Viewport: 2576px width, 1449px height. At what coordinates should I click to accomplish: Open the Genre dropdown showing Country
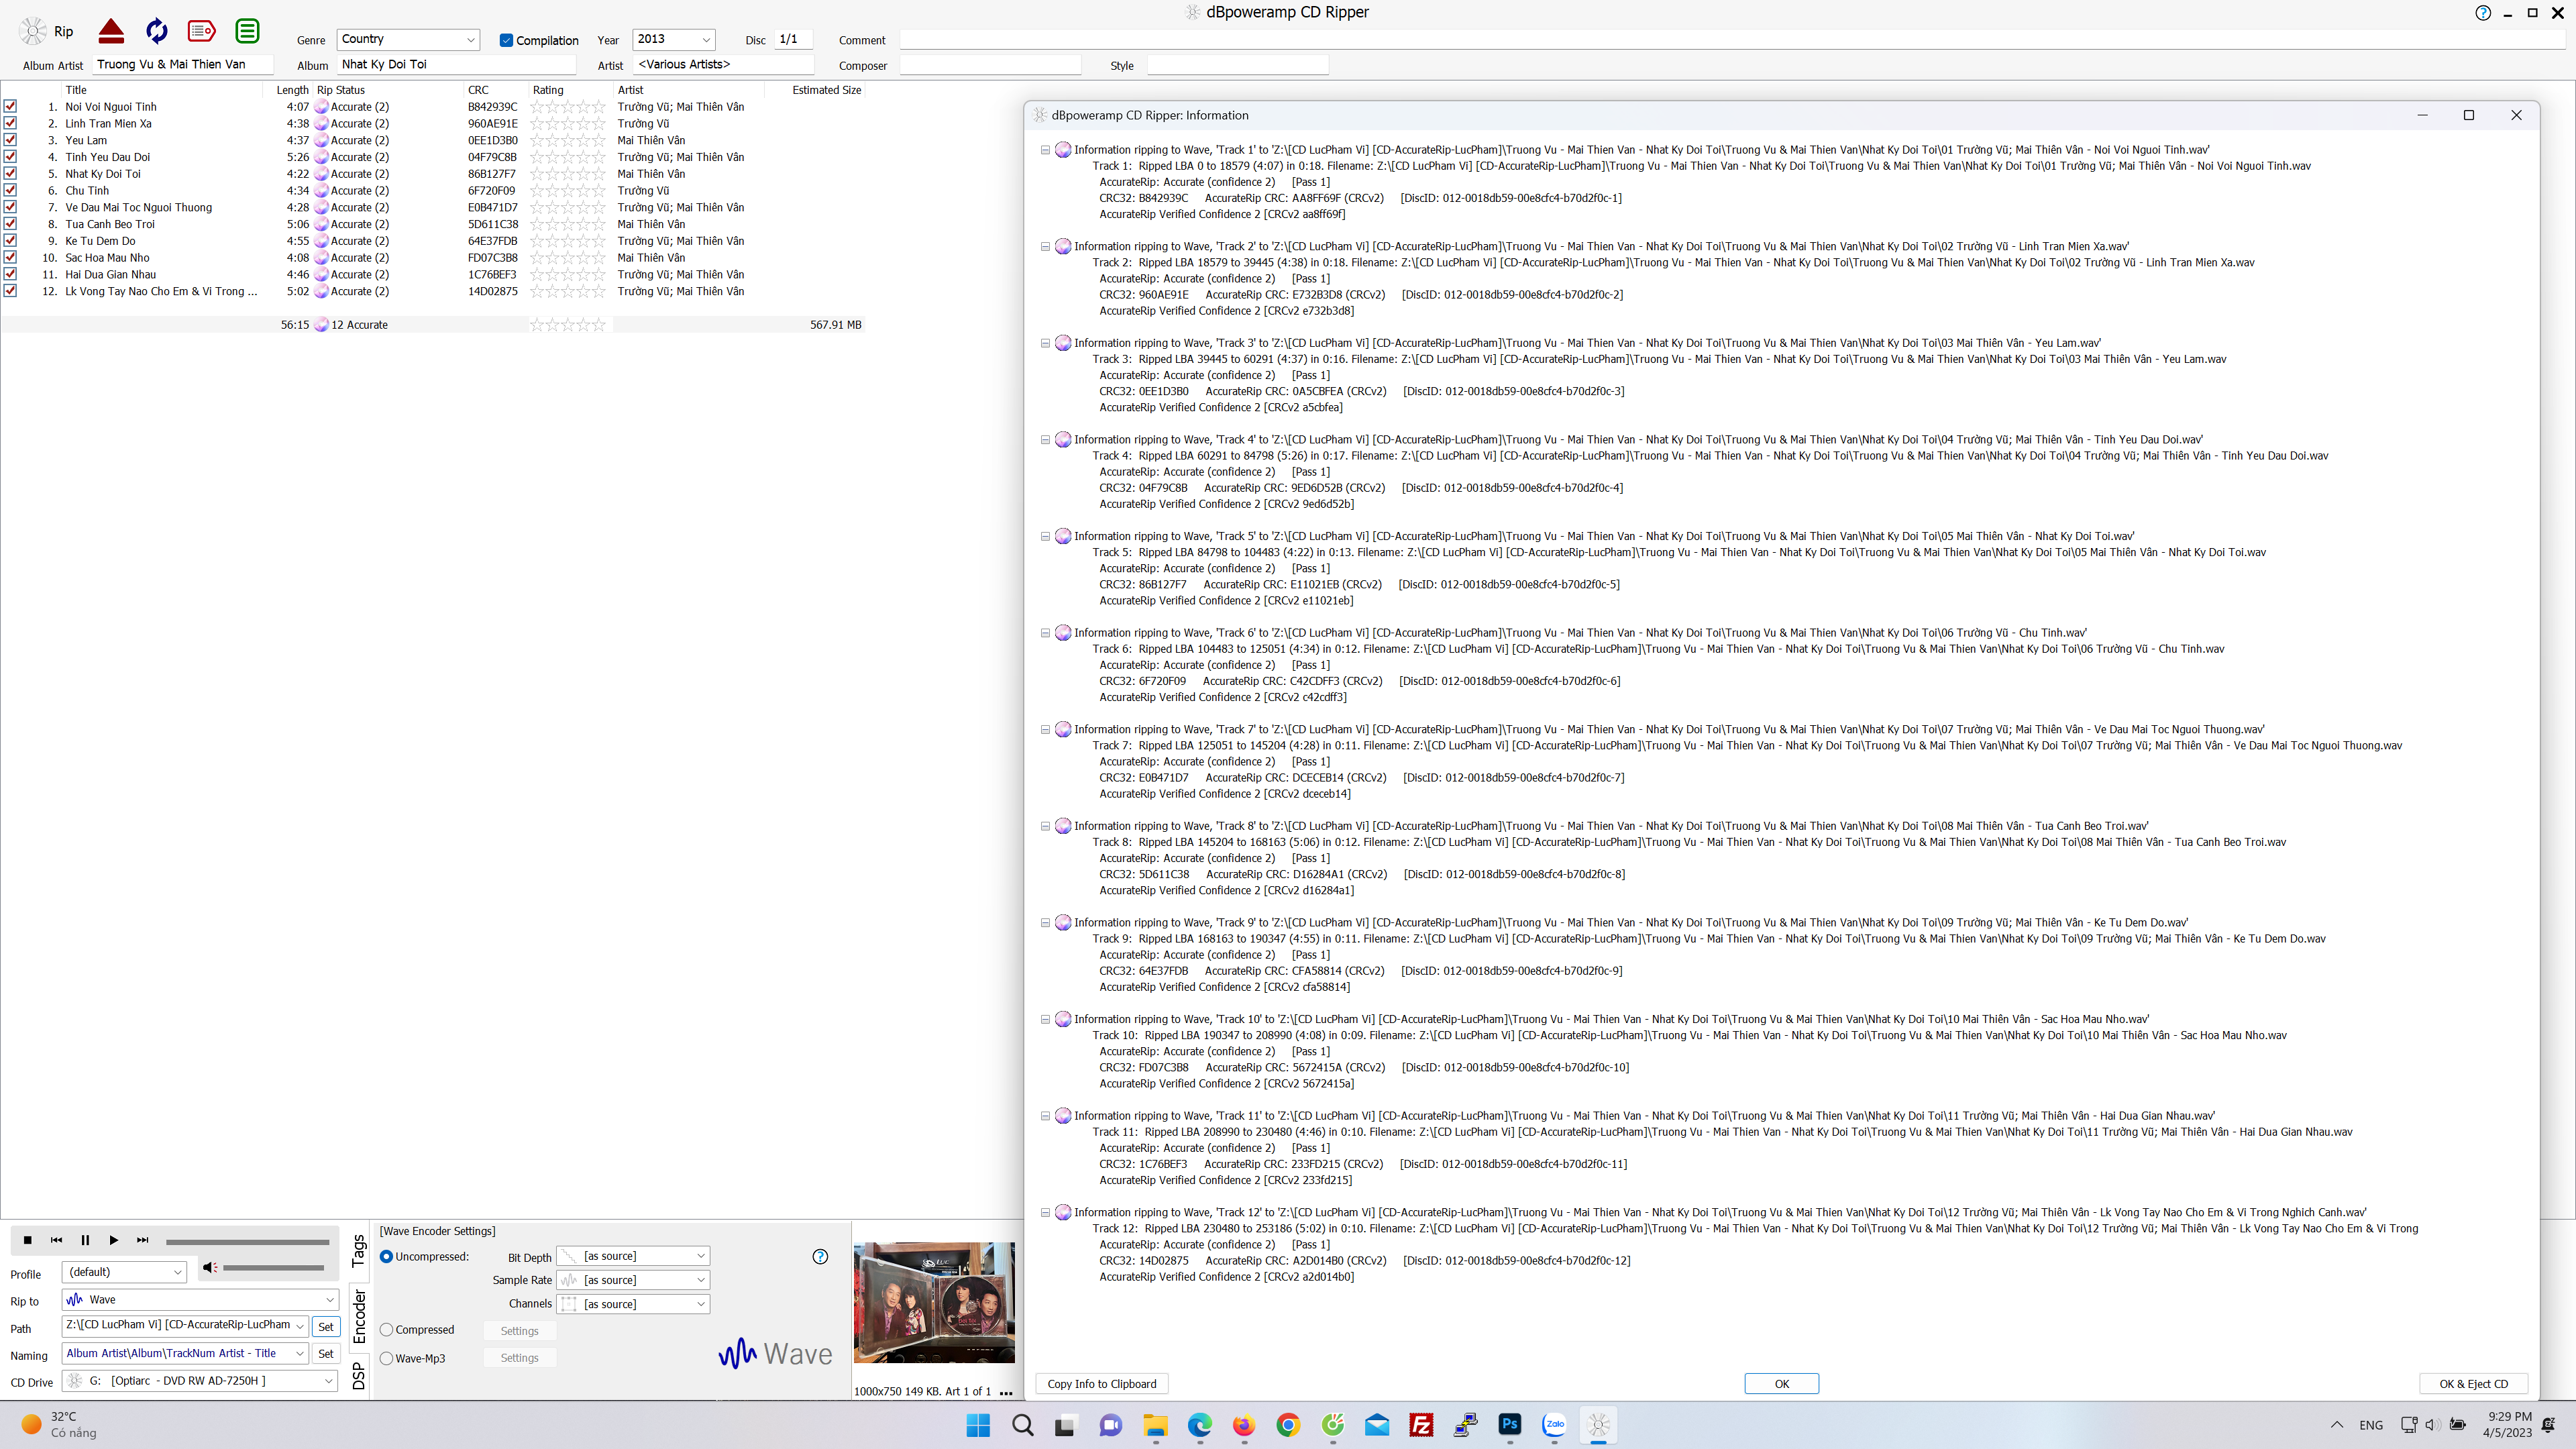[x=408, y=39]
